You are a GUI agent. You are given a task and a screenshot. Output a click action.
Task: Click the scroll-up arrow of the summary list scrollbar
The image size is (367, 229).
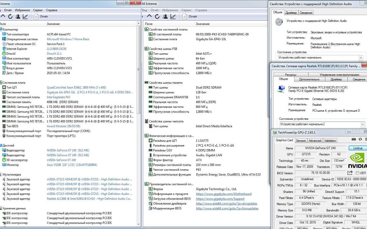(x=139, y=23)
